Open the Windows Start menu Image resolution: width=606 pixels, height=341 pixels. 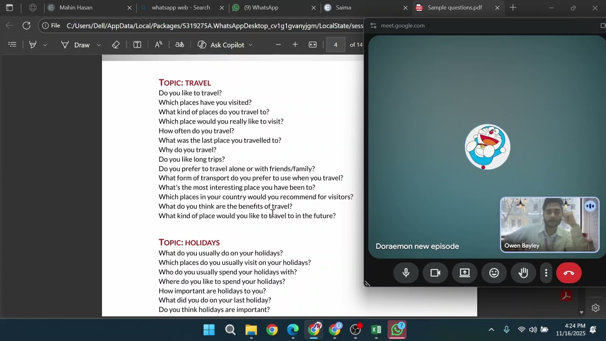click(209, 330)
